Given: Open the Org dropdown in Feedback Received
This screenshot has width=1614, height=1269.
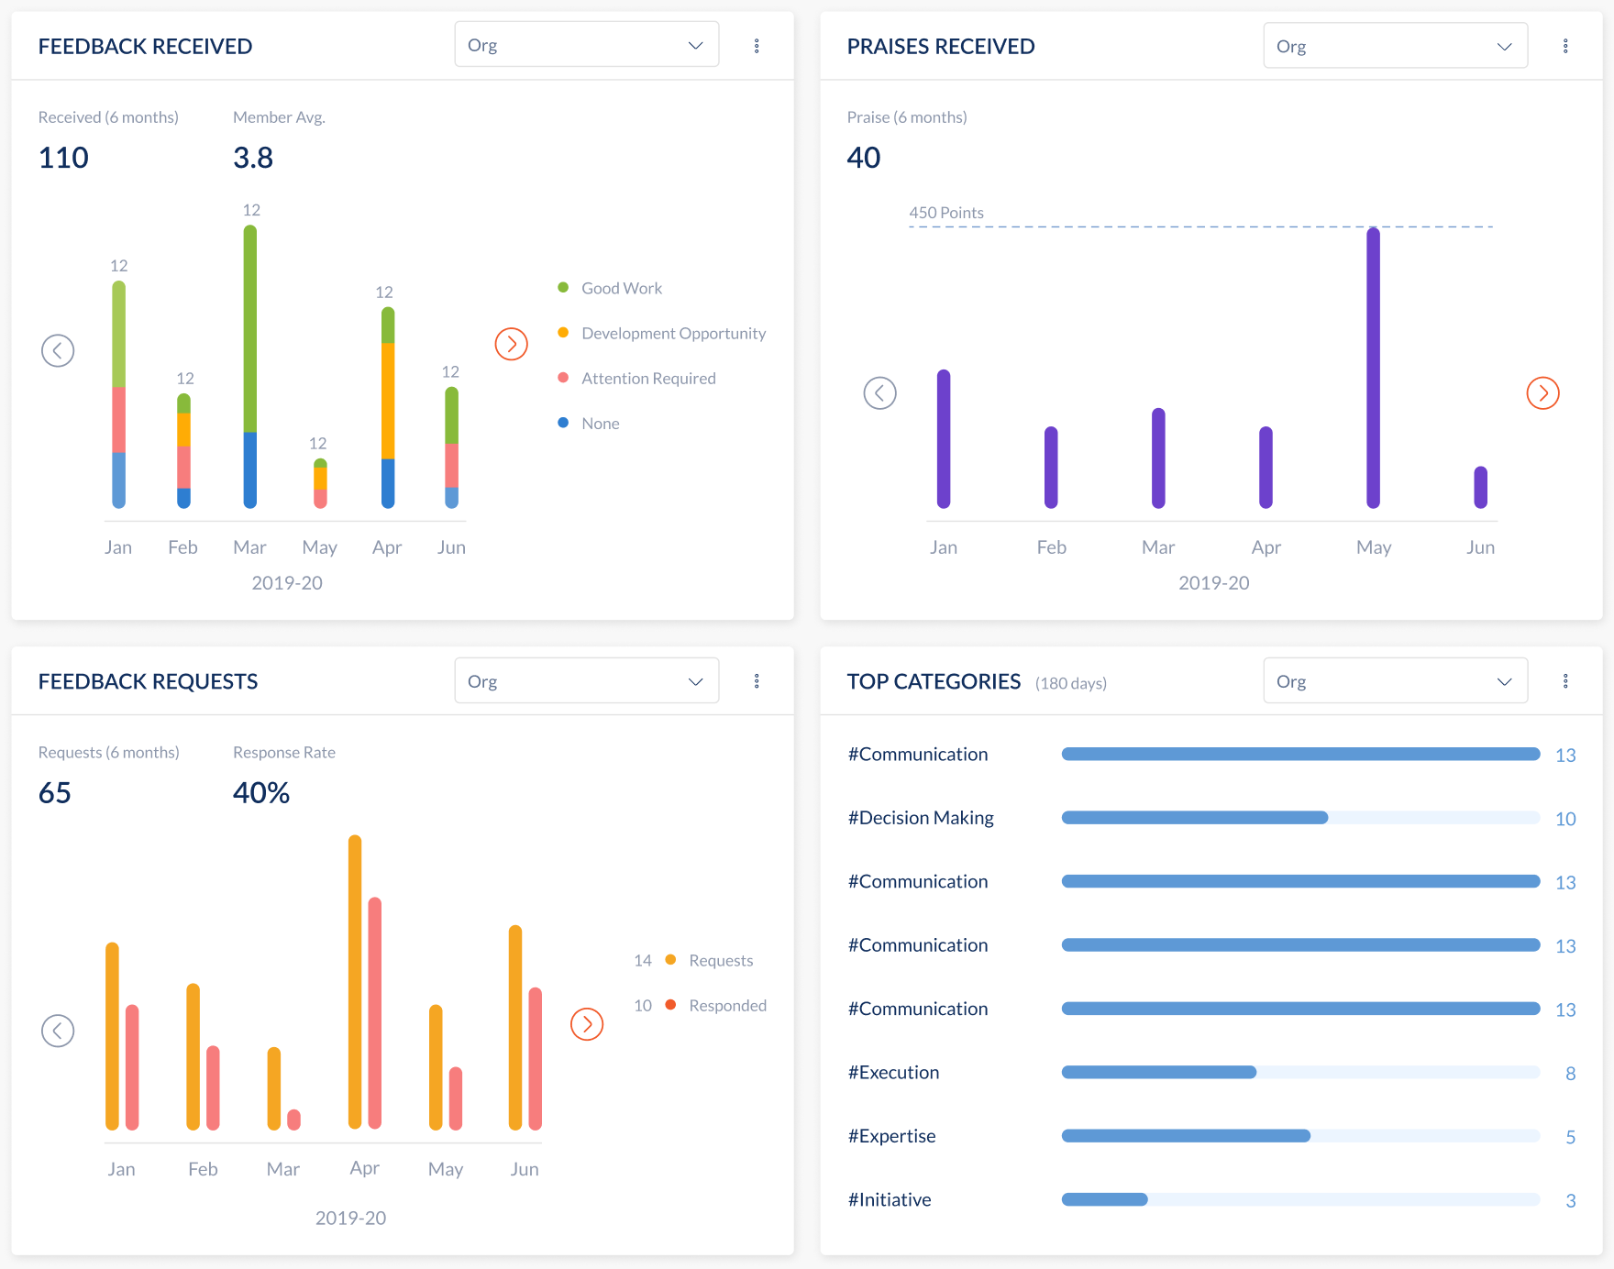Looking at the screenshot, I should (x=586, y=43).
